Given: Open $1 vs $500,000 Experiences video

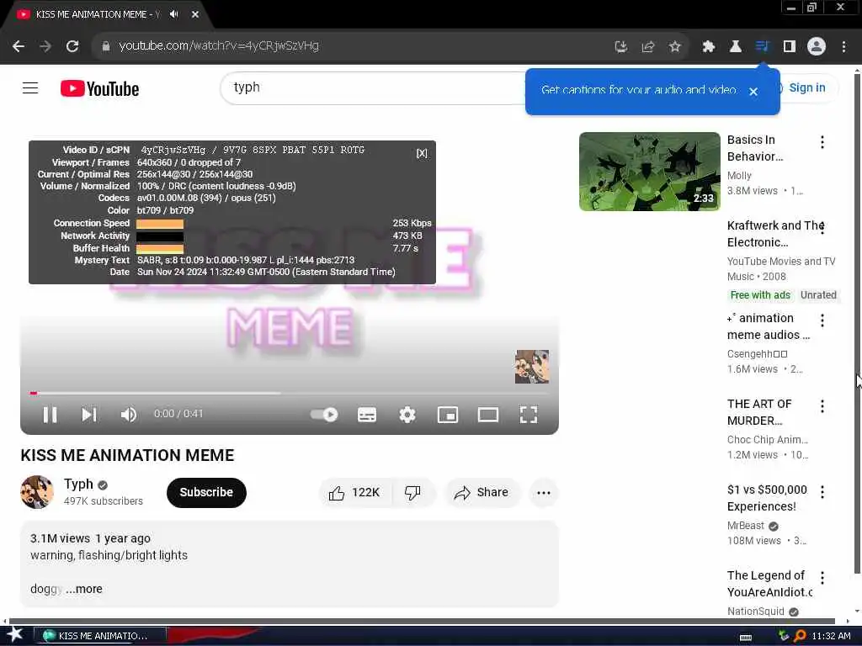Looking at the screenshot, I should pos(767,498).
